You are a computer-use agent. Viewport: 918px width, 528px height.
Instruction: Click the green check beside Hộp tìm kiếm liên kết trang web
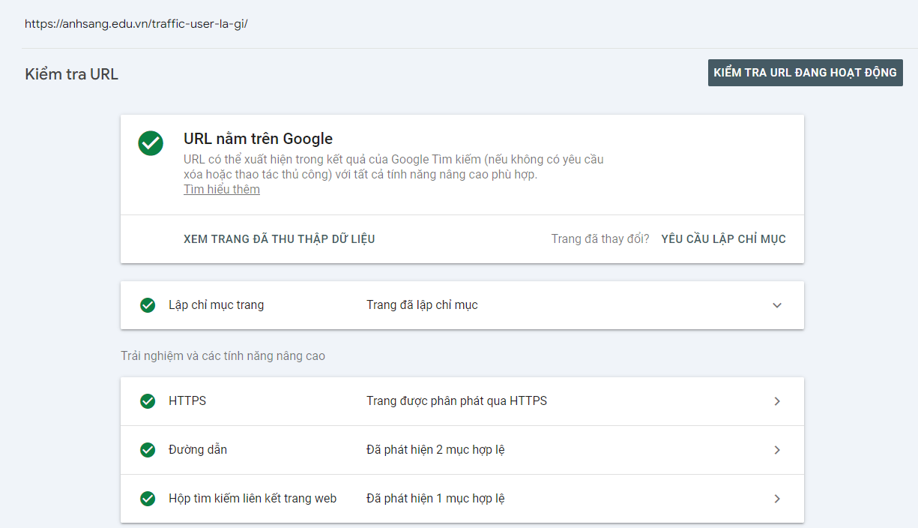[148, 499]
